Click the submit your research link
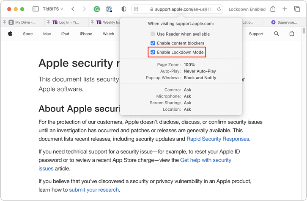The image size is (307, 201). coord(94,190)
